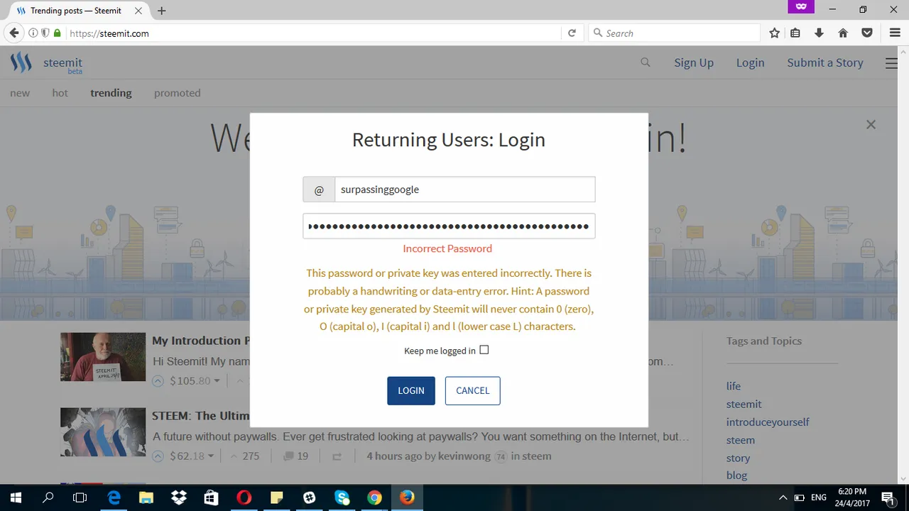Open Steemit search magnifier icon
The height and width of the screenshot is (511, 909).
[646, 62]
